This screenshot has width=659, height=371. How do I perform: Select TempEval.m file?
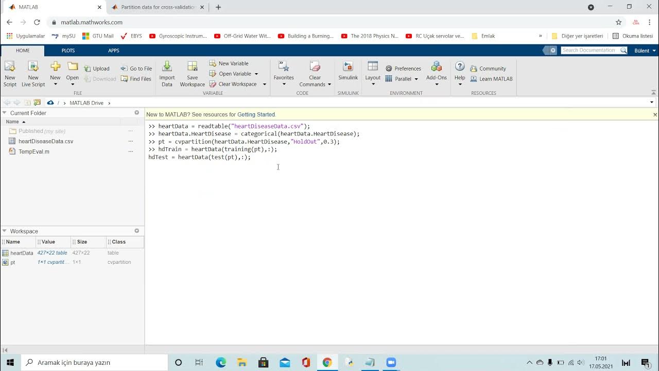click(34, 151)
